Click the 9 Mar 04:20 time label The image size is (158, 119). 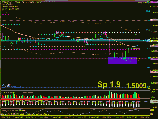coord(31,117)
